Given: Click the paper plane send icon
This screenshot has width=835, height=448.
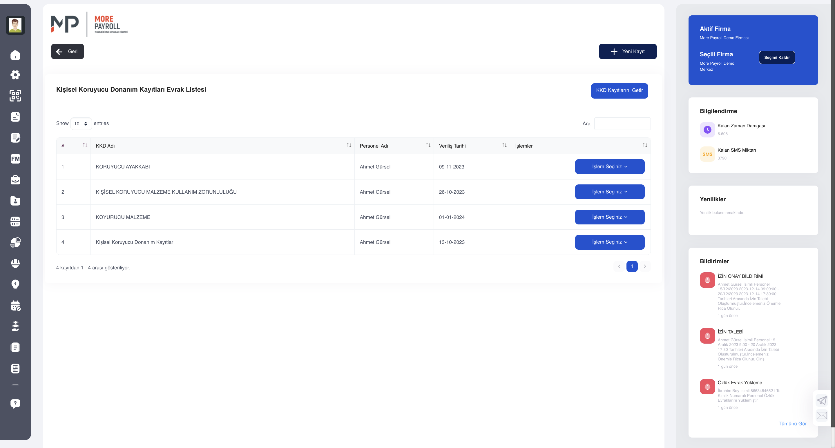Looking at the screenshot, I should point(821,401).
